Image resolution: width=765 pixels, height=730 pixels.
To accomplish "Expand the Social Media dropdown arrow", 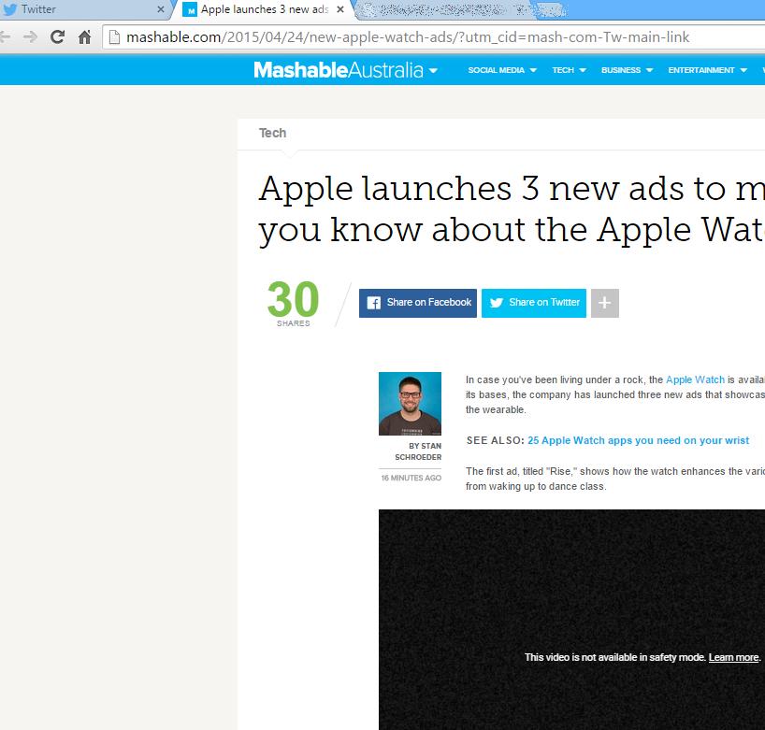I will pyautogui.click(x=533, y=71).
